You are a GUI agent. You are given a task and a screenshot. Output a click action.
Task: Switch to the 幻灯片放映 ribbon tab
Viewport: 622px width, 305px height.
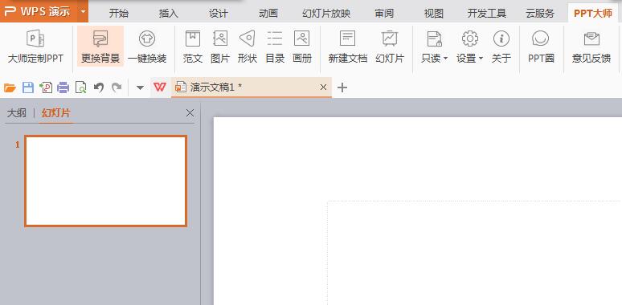tap(326, 13)
